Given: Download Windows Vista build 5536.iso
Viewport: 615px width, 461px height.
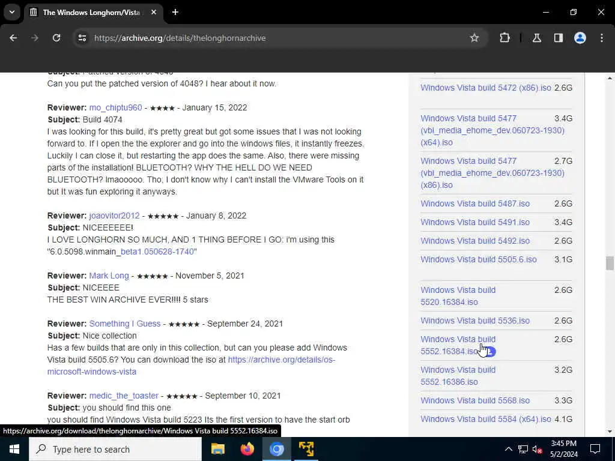Looking at the screenshot, I should coord(475,321).
